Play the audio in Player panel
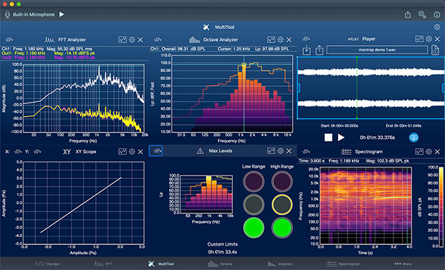The height and width of the screenshot is (270, 445). point(341,137)
